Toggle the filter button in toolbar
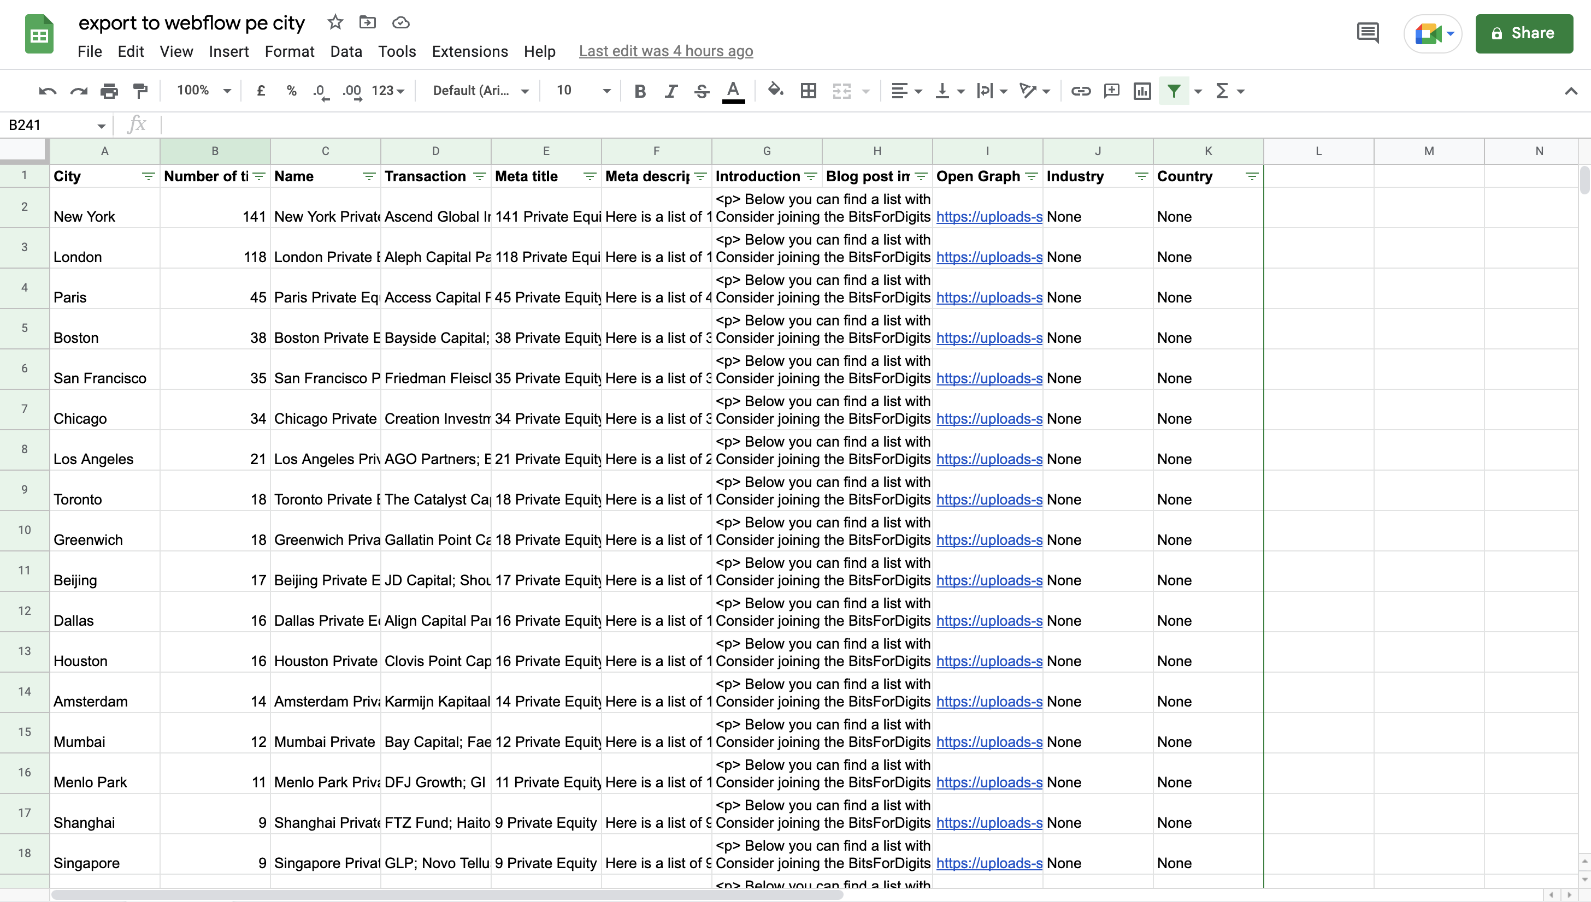Screen dimensions: 1591x902 (1173, 91)
